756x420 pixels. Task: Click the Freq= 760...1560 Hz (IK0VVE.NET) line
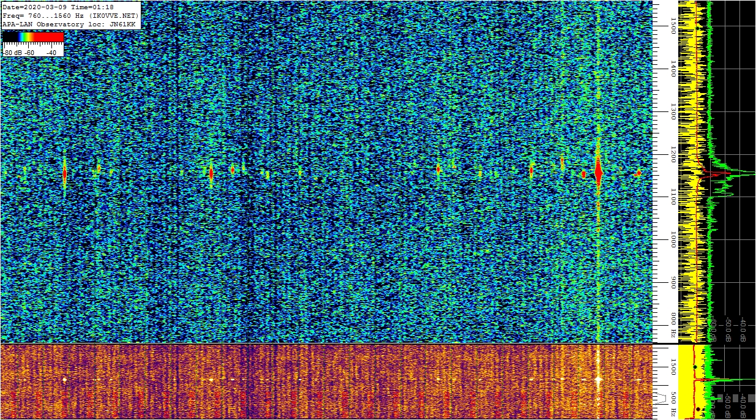[71, 15]
